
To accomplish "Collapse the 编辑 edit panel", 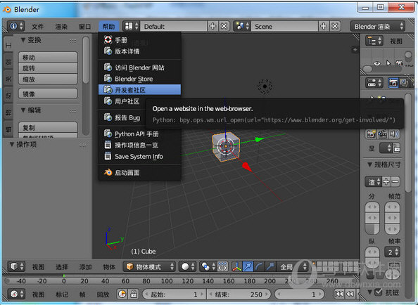I will [x=23, y=110].
